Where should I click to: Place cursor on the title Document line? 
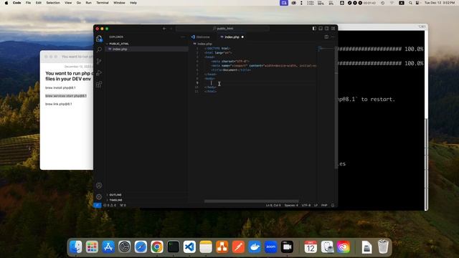point(231,70)
